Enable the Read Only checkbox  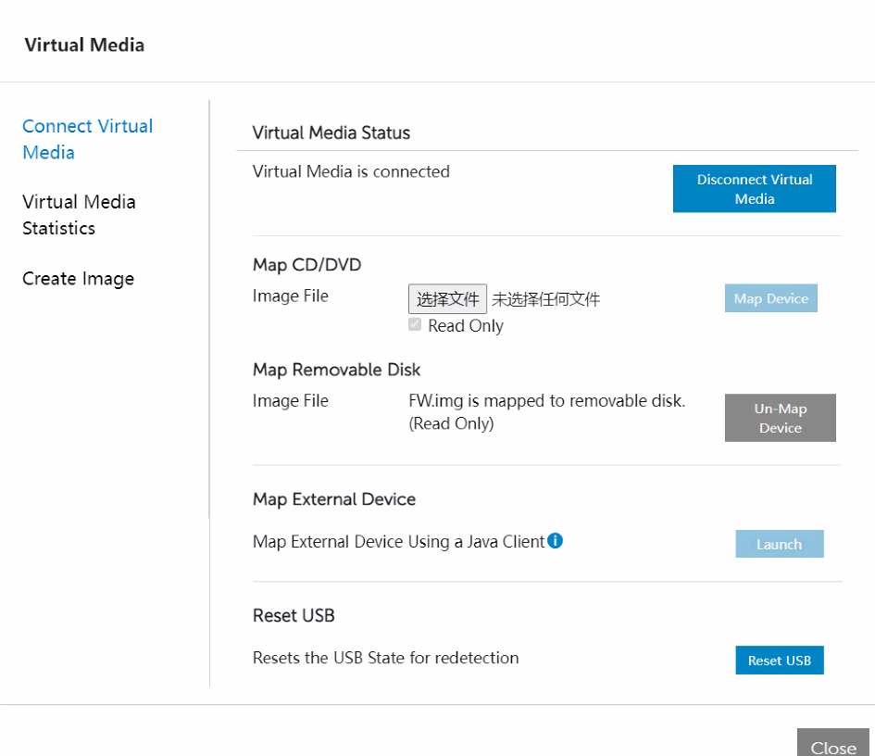click(415, 324)
